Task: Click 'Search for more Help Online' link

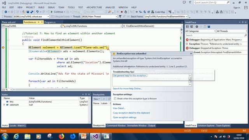Action: tap(127, 89)
